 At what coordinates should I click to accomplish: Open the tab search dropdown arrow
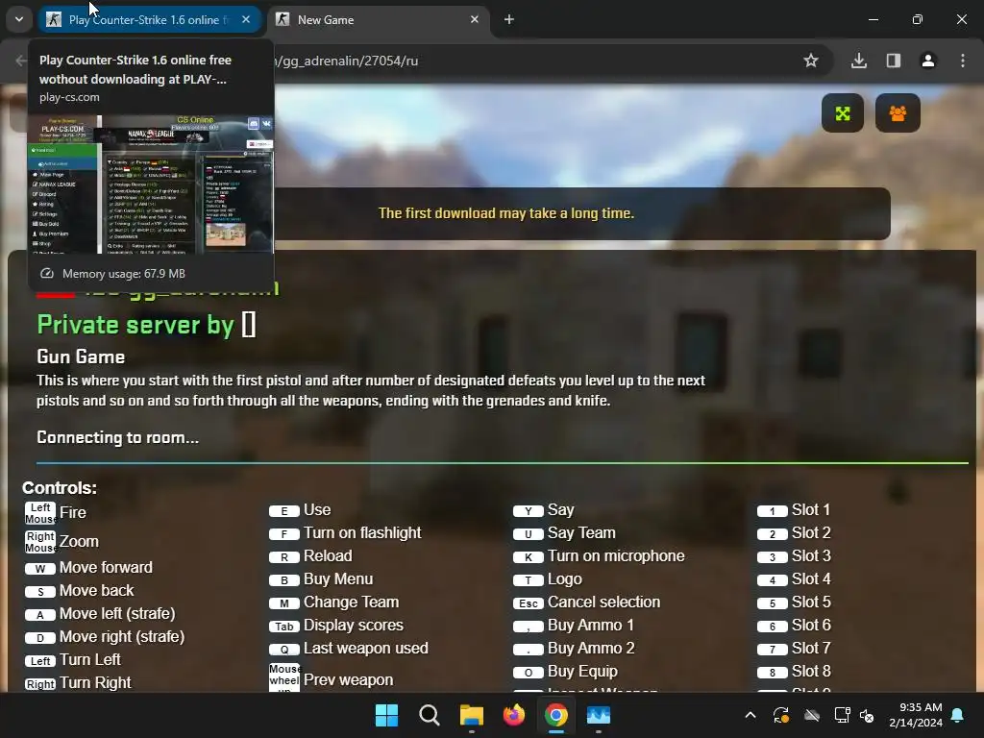tap(19, 19)
